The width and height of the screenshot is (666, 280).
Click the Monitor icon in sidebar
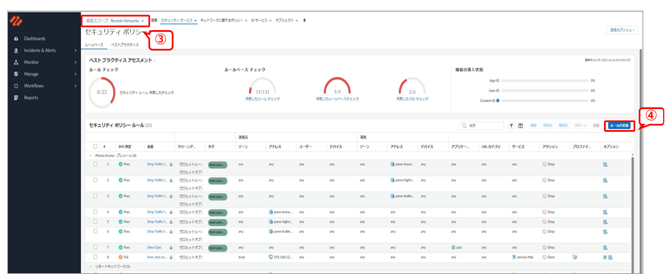click(16, 62)
